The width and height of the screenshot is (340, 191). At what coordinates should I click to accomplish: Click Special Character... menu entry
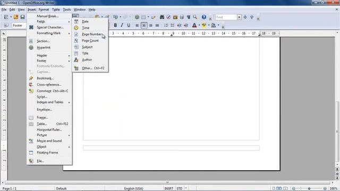coord(49,27)
